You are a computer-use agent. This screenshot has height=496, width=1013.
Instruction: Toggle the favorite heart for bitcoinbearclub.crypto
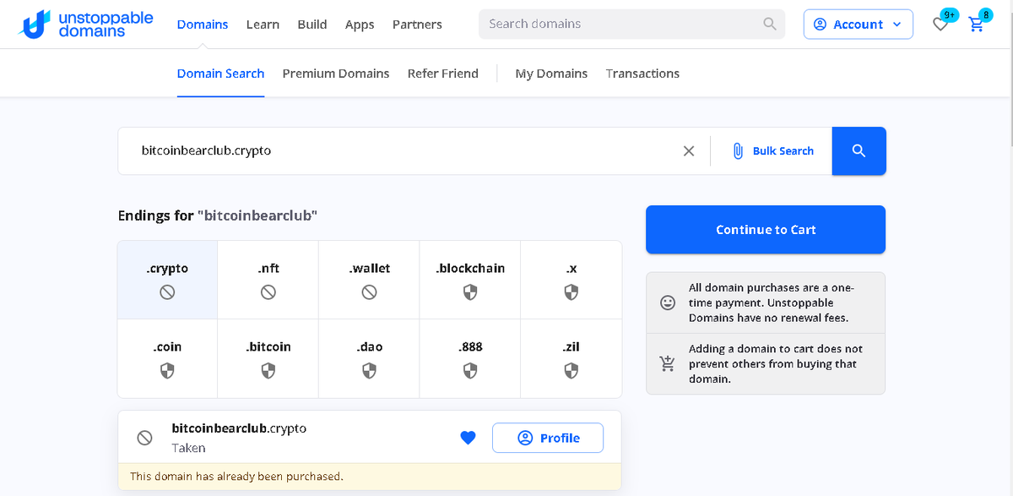[x=468, y=438]
